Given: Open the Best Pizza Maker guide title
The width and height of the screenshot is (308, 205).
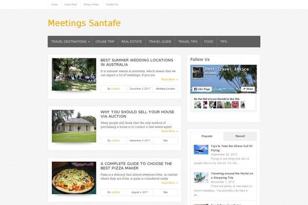Looking at the screenshot, I should coord(136,166).
